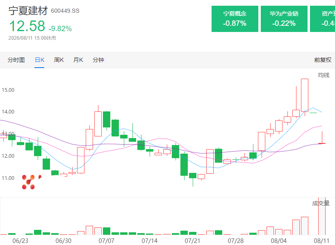This screenshot has width=335, height=245.
Task: Click the stock code 600449.SS
Action: [x=65, y=11]
